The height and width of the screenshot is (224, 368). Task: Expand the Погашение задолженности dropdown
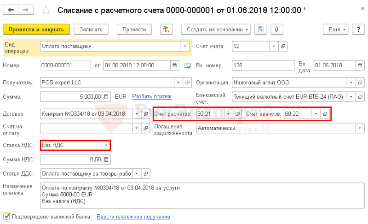point(360,128)
